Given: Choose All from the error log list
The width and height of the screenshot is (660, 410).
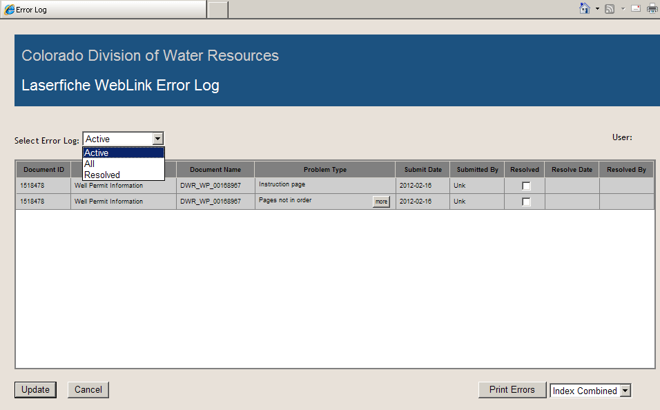Looking at the screenshot, I should point(124,164).
